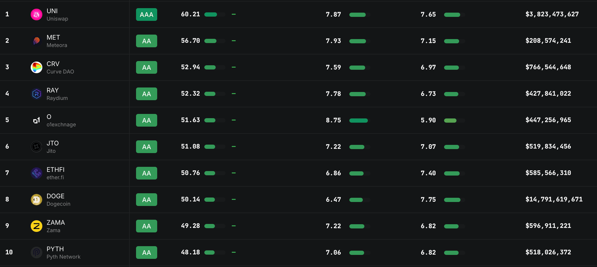Click the score value 51.08
Viewport: 597px width, 267px height.
(x=190, y=147)
